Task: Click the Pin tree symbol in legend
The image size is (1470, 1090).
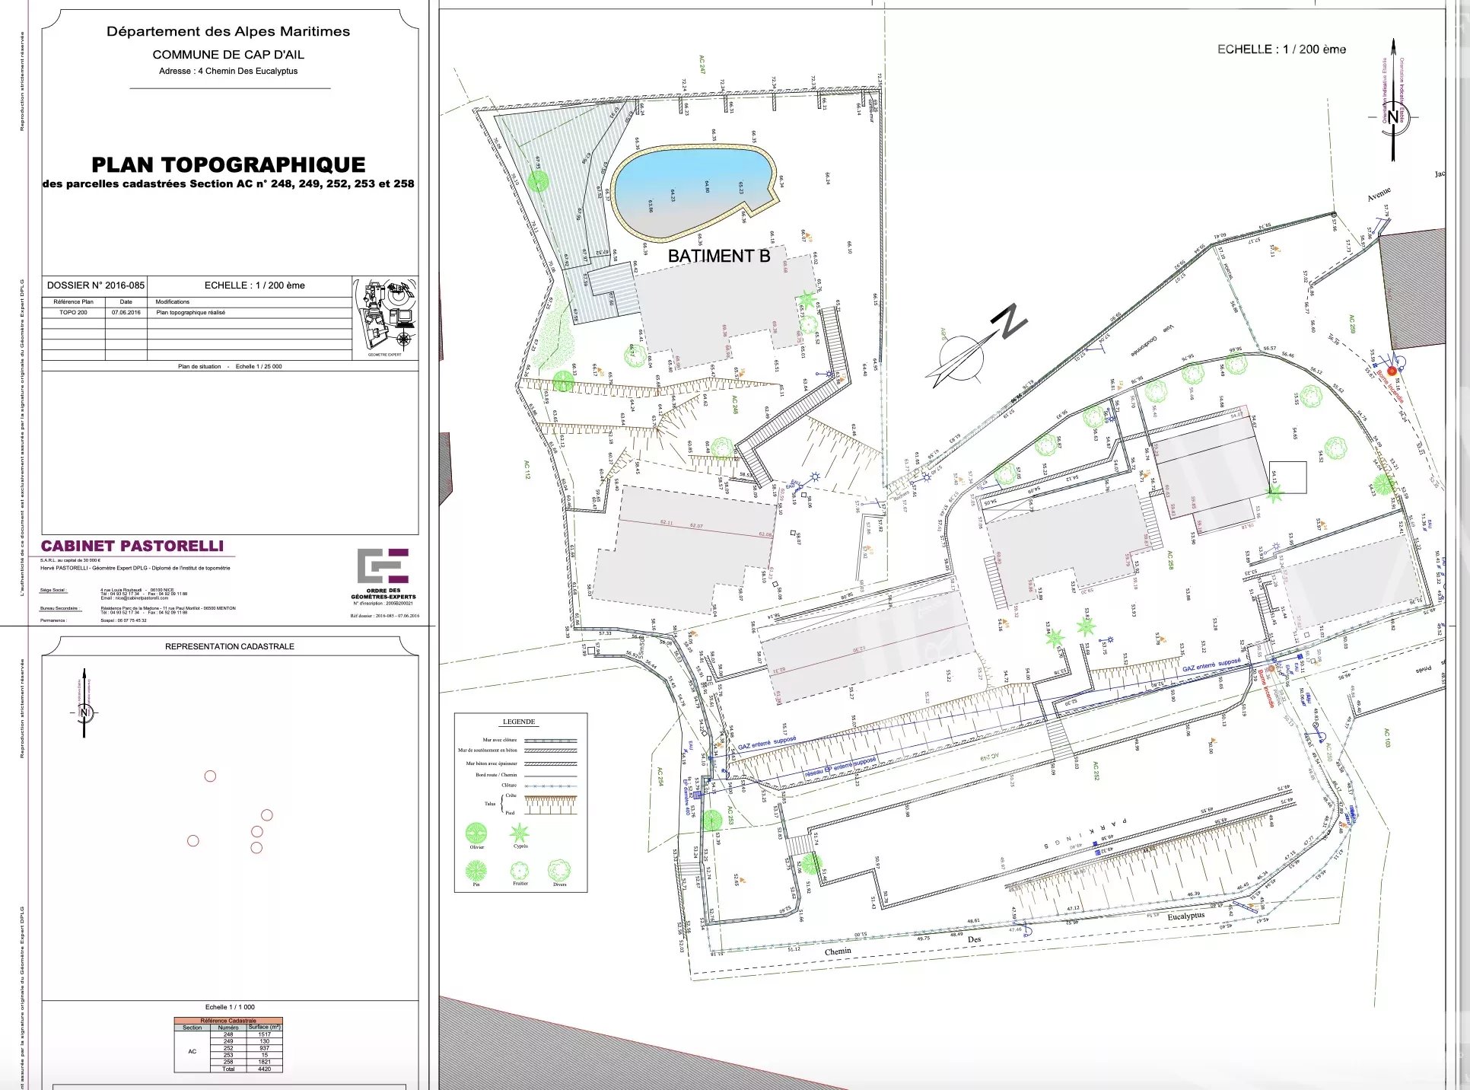Action: 476,870
